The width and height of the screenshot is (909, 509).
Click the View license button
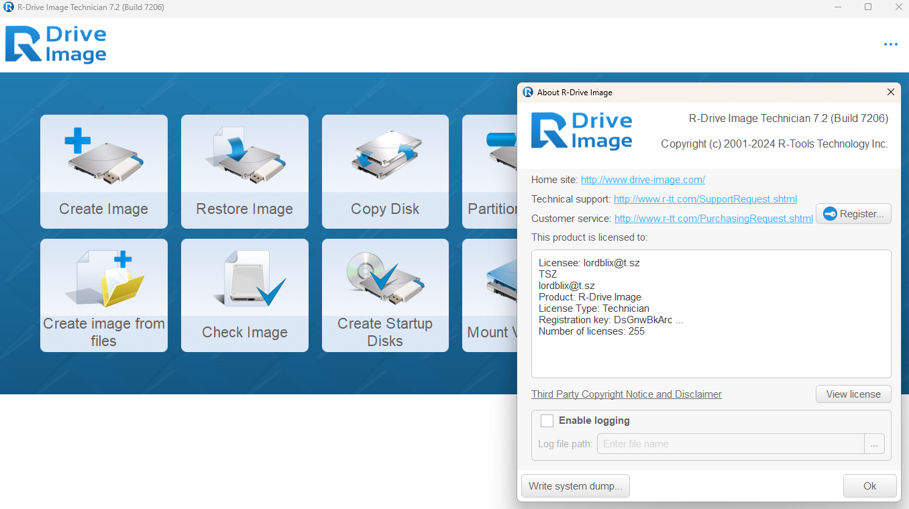(853, 394)
